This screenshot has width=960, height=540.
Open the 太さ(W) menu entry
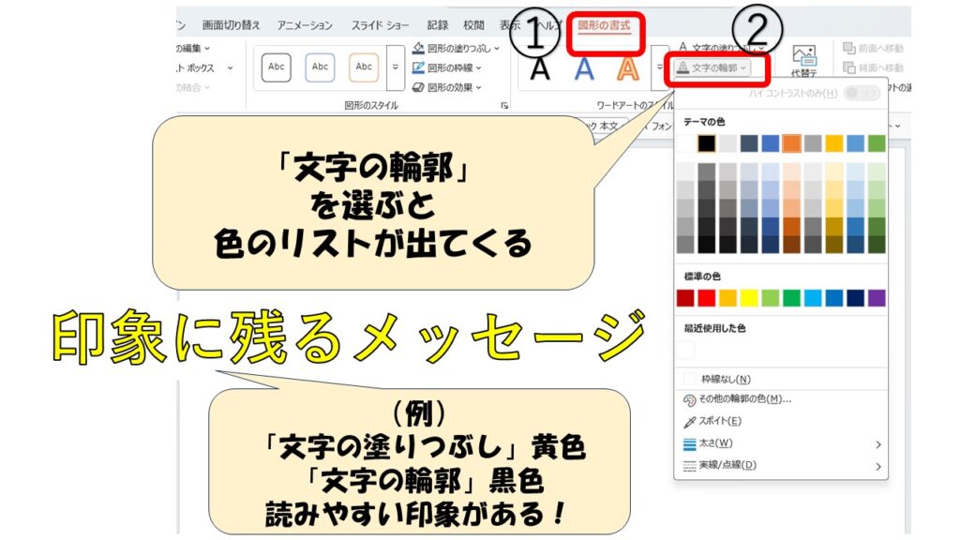click(x=781, y=443)
